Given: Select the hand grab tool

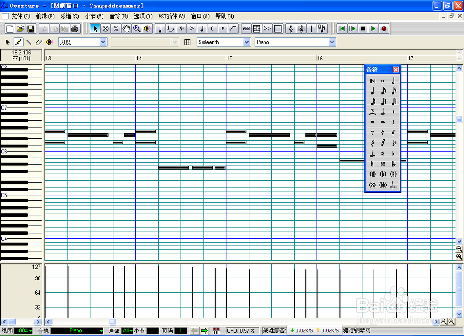Looking at the screenshot, I should pos(126,29).
